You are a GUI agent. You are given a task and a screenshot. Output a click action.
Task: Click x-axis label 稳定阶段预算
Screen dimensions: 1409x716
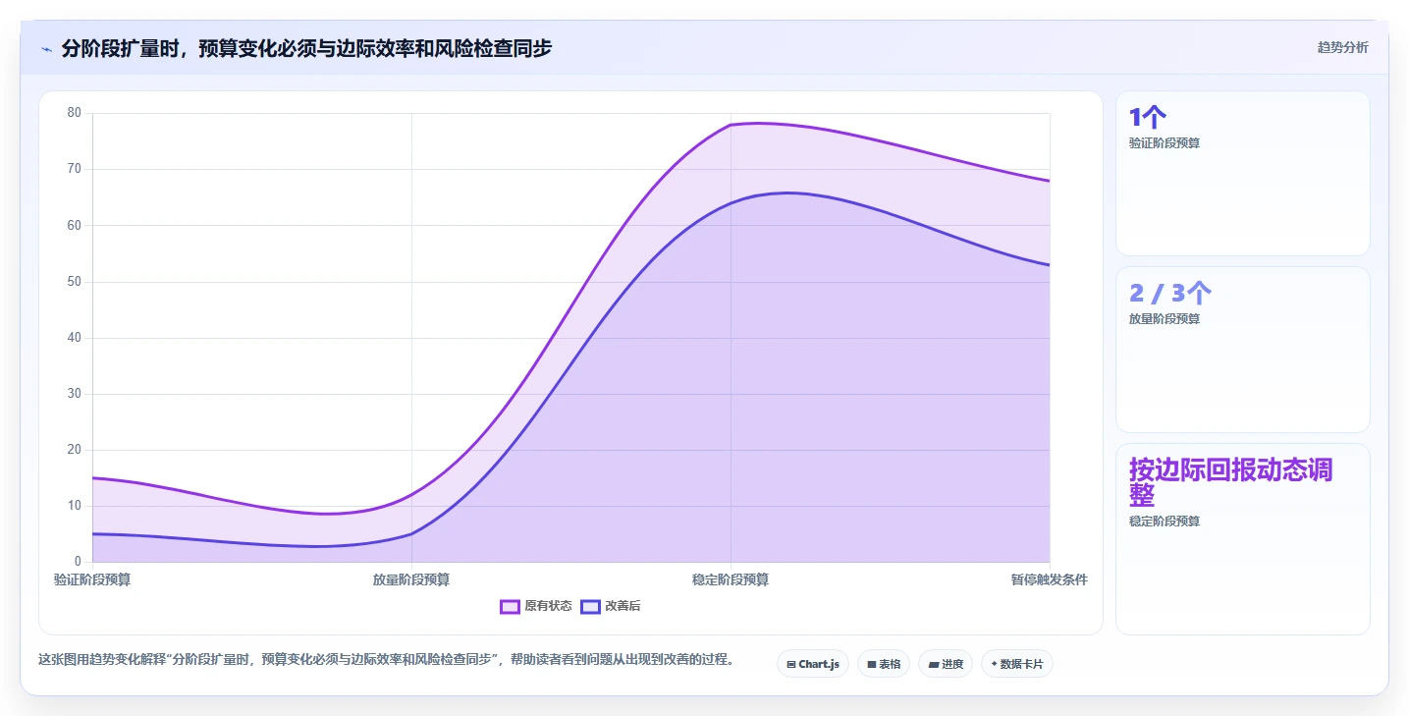pos(731,579)
